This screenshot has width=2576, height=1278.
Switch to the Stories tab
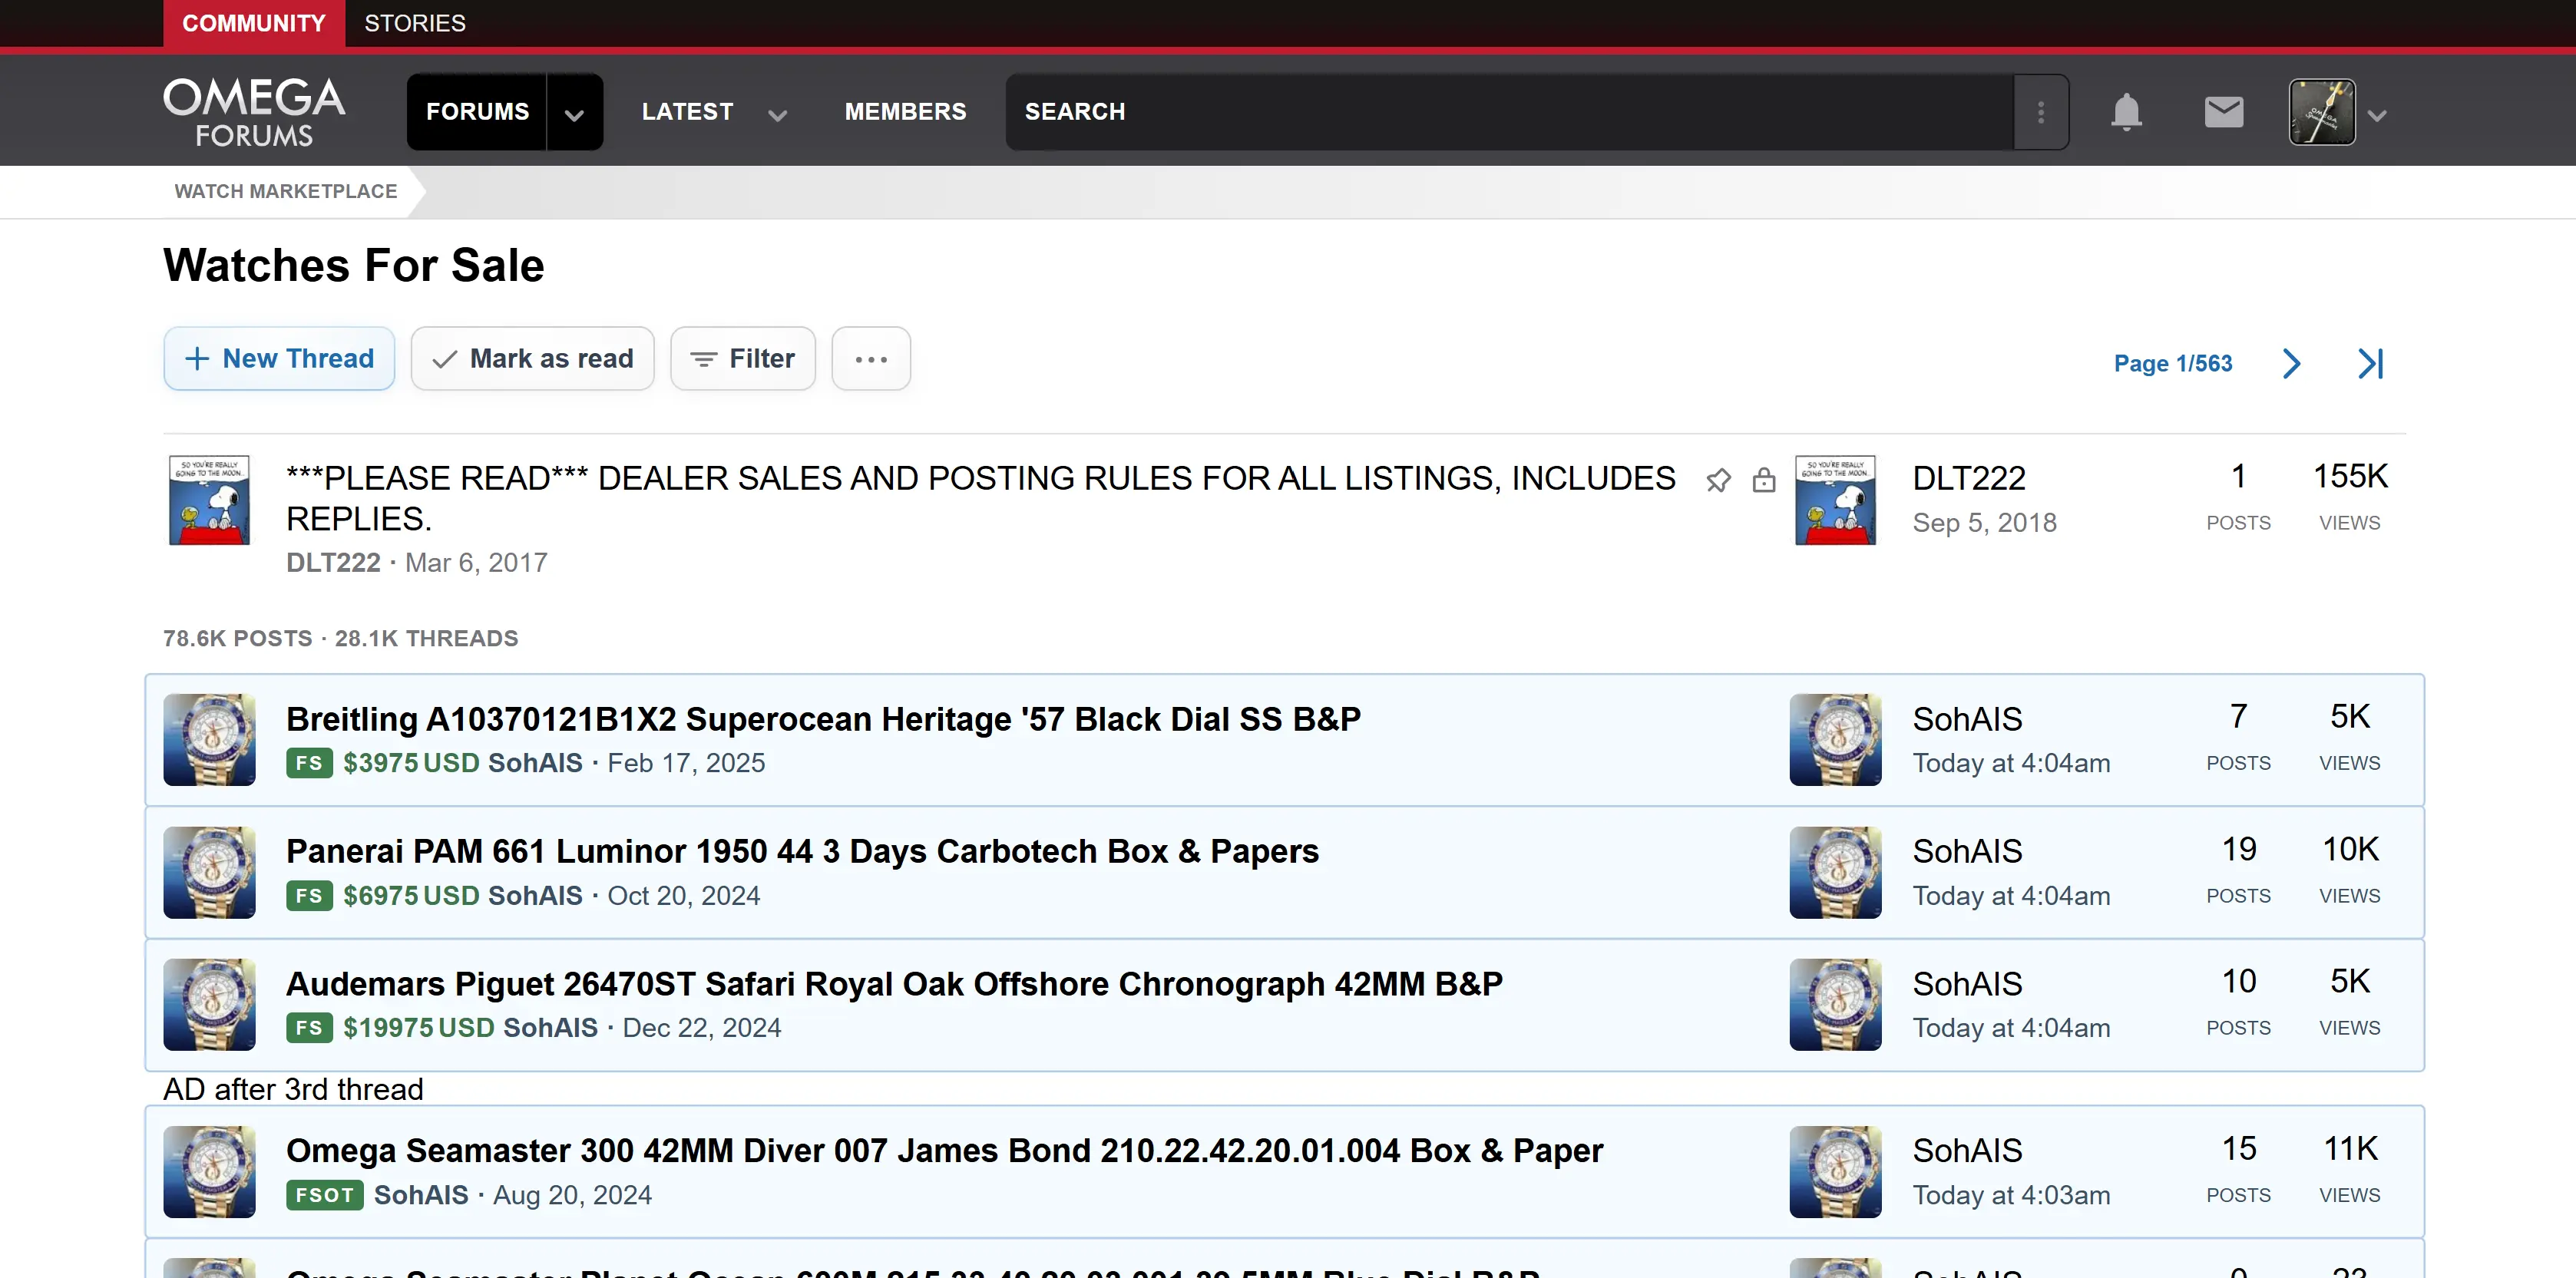414,23
